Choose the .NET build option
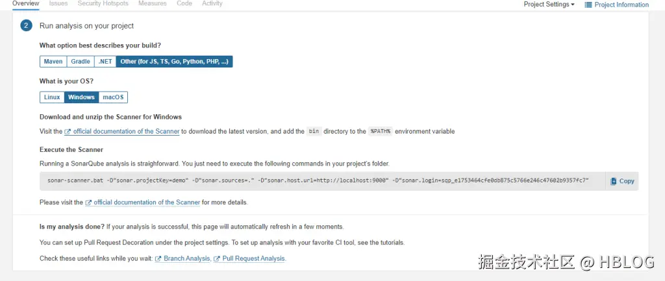This screenshot has width=665, height=281. [105, 62]
